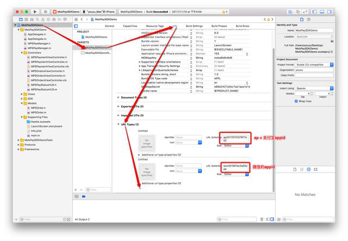Open the Find navigator magnifier icon
Image resolution: width=348 pixels, height=241 pixels.
click(x=38, y=20)
